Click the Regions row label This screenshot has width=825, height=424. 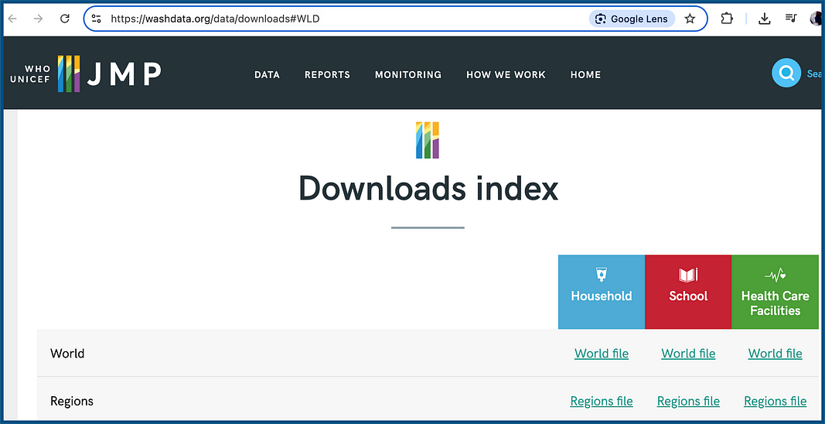[72, 402]
